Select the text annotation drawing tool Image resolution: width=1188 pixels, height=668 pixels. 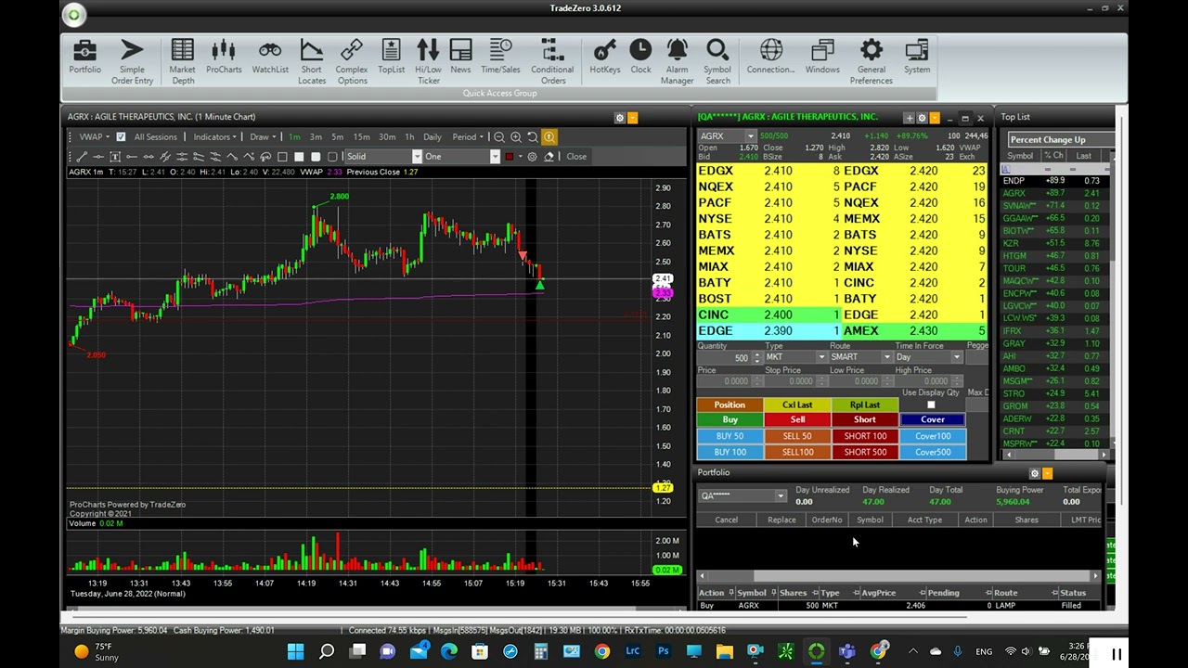pos(115,157)
